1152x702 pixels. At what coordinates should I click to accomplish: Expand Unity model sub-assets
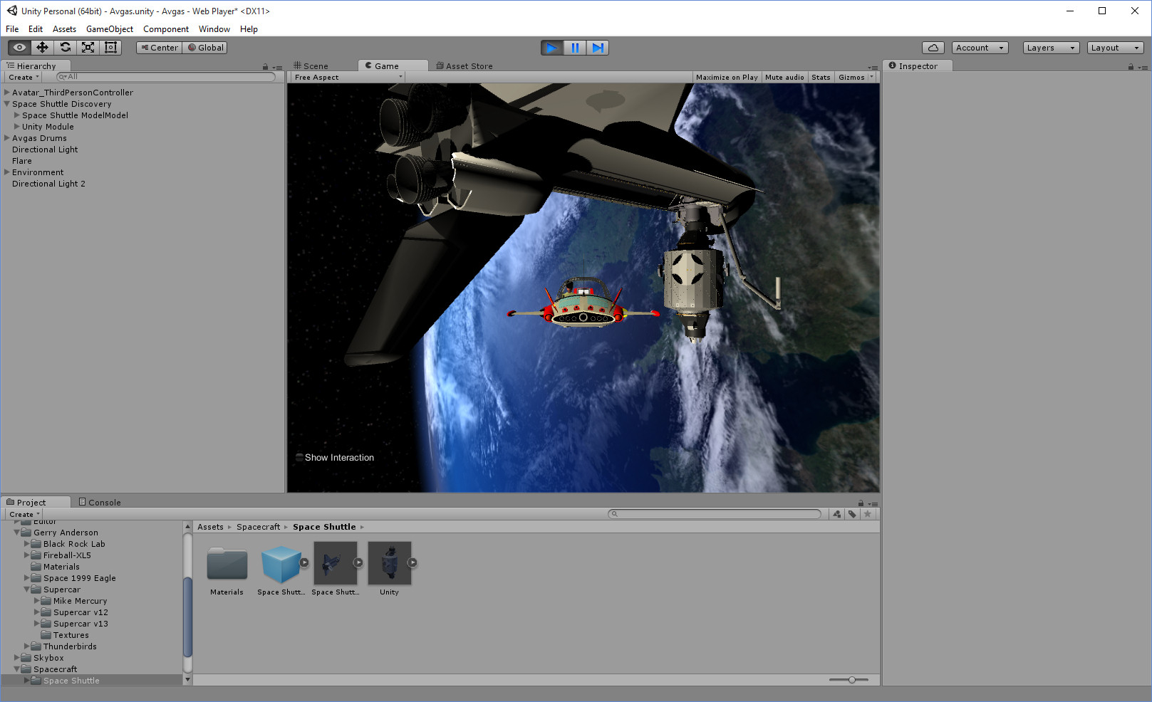coord(412,562)
